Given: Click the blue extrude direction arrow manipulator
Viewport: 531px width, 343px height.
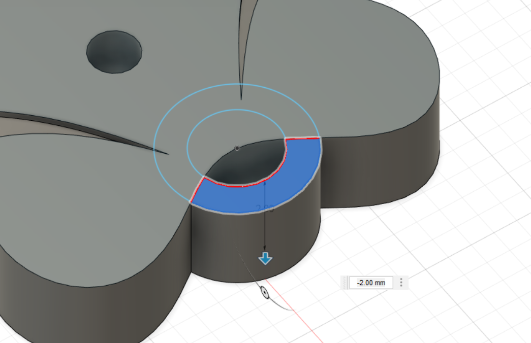Looking at the screenshot, I should 265,258.
